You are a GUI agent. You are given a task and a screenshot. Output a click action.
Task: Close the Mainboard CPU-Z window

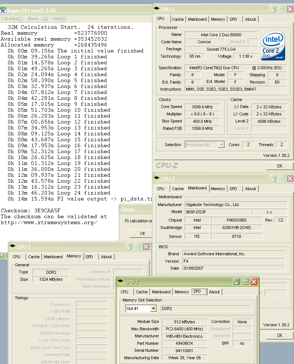point(290,179)
